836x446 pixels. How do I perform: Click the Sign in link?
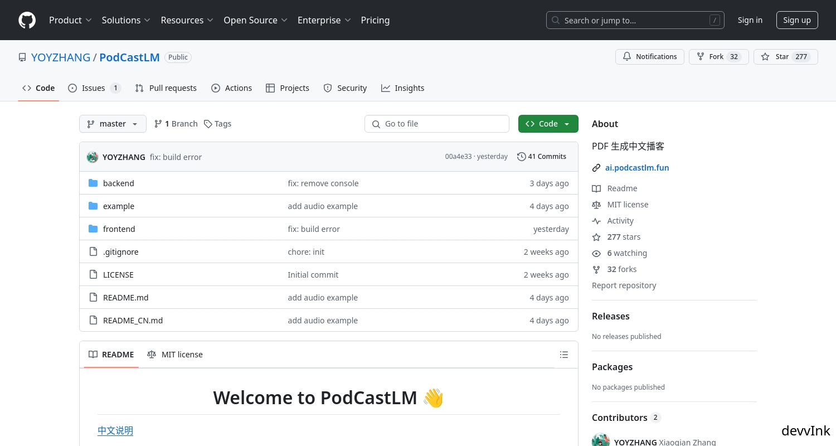tap(750, 20)
